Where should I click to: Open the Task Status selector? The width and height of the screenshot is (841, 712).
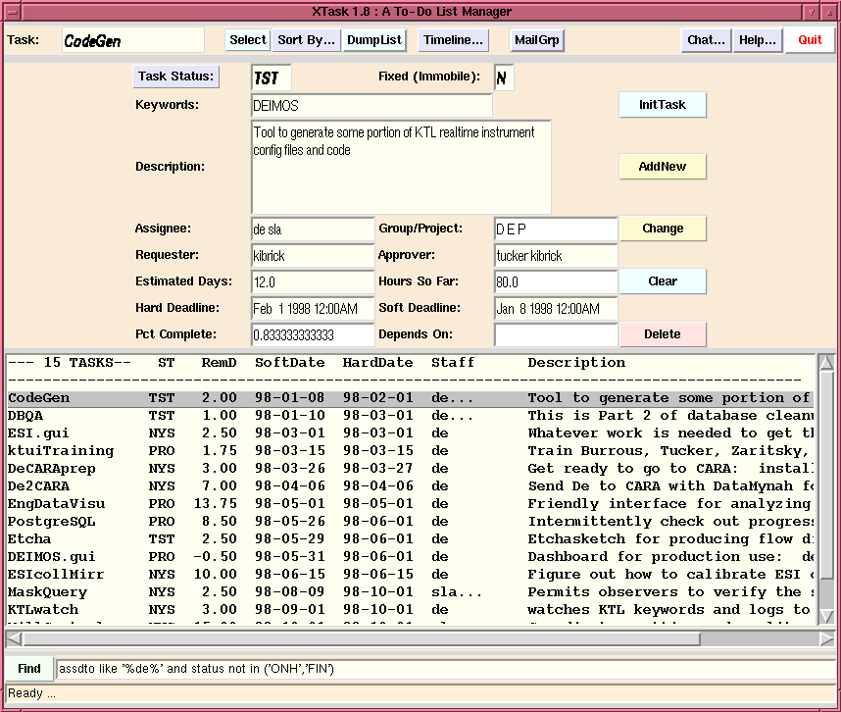click(176, 76)
